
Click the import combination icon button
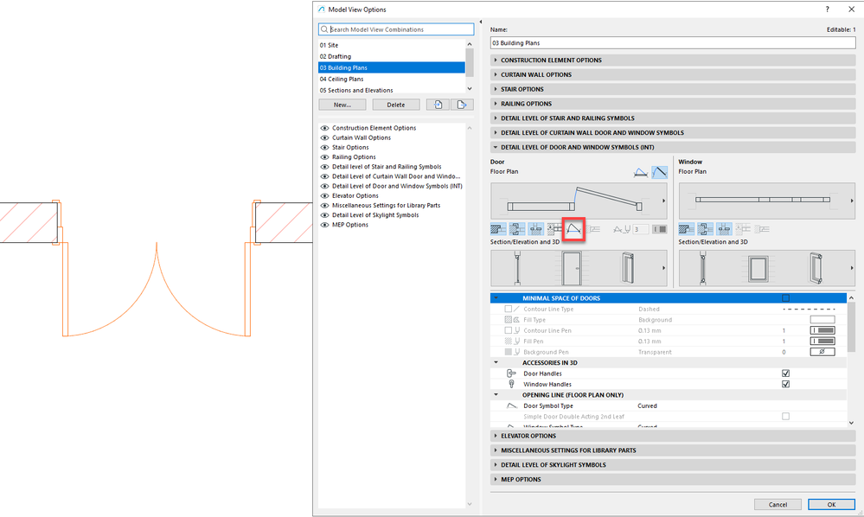click(438, 105)
